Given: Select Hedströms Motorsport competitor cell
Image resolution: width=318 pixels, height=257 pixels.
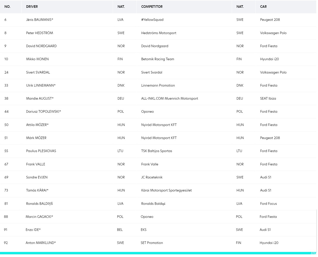Looking at the screenshot, I should [159, 33].
